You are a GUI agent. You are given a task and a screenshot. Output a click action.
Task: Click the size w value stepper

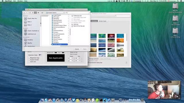pos(82,58)
